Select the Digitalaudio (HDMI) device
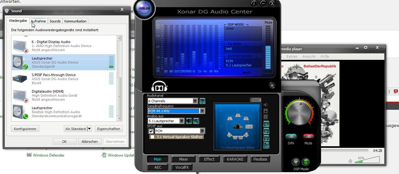The width and height of the screenshot is (399, 174). pyautogui.click(x=64, y=95)
